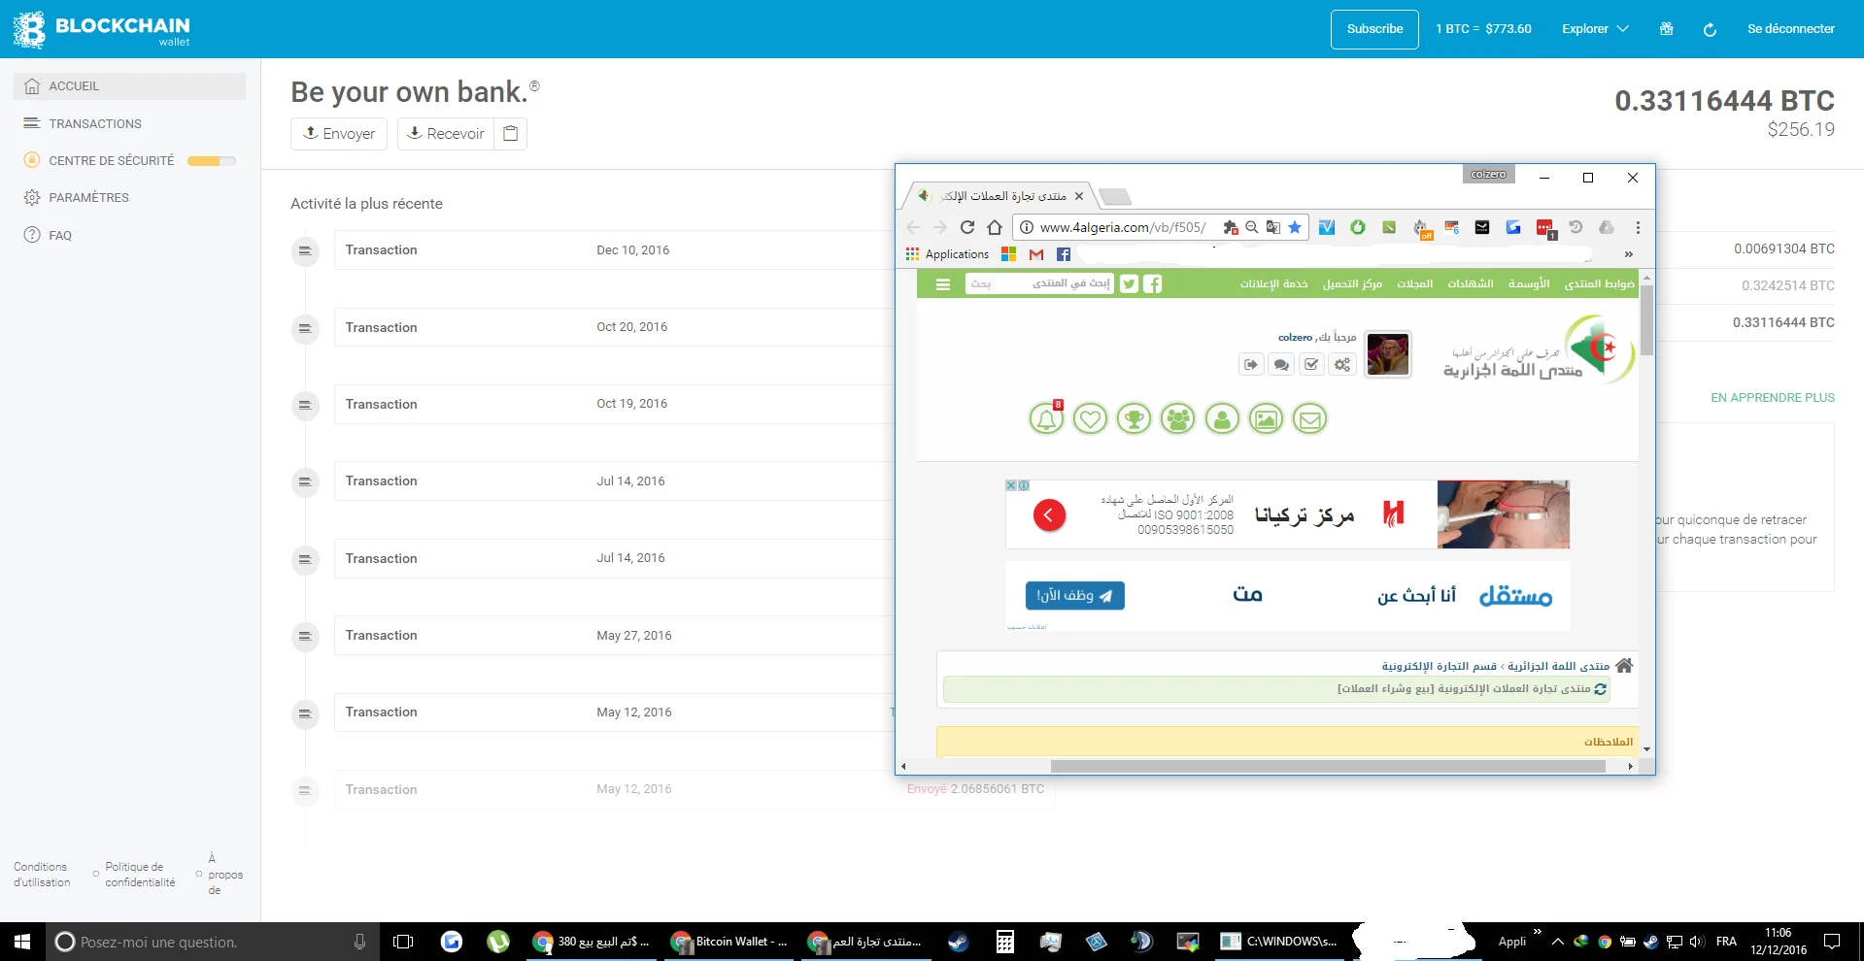Click the gift icon in wallet header
This screenshot has height=961, width=1864.
1667,29
